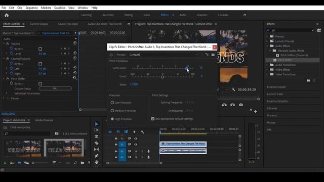Open Presets dropdown in Clip Fx Editor

tap(163, 55)
